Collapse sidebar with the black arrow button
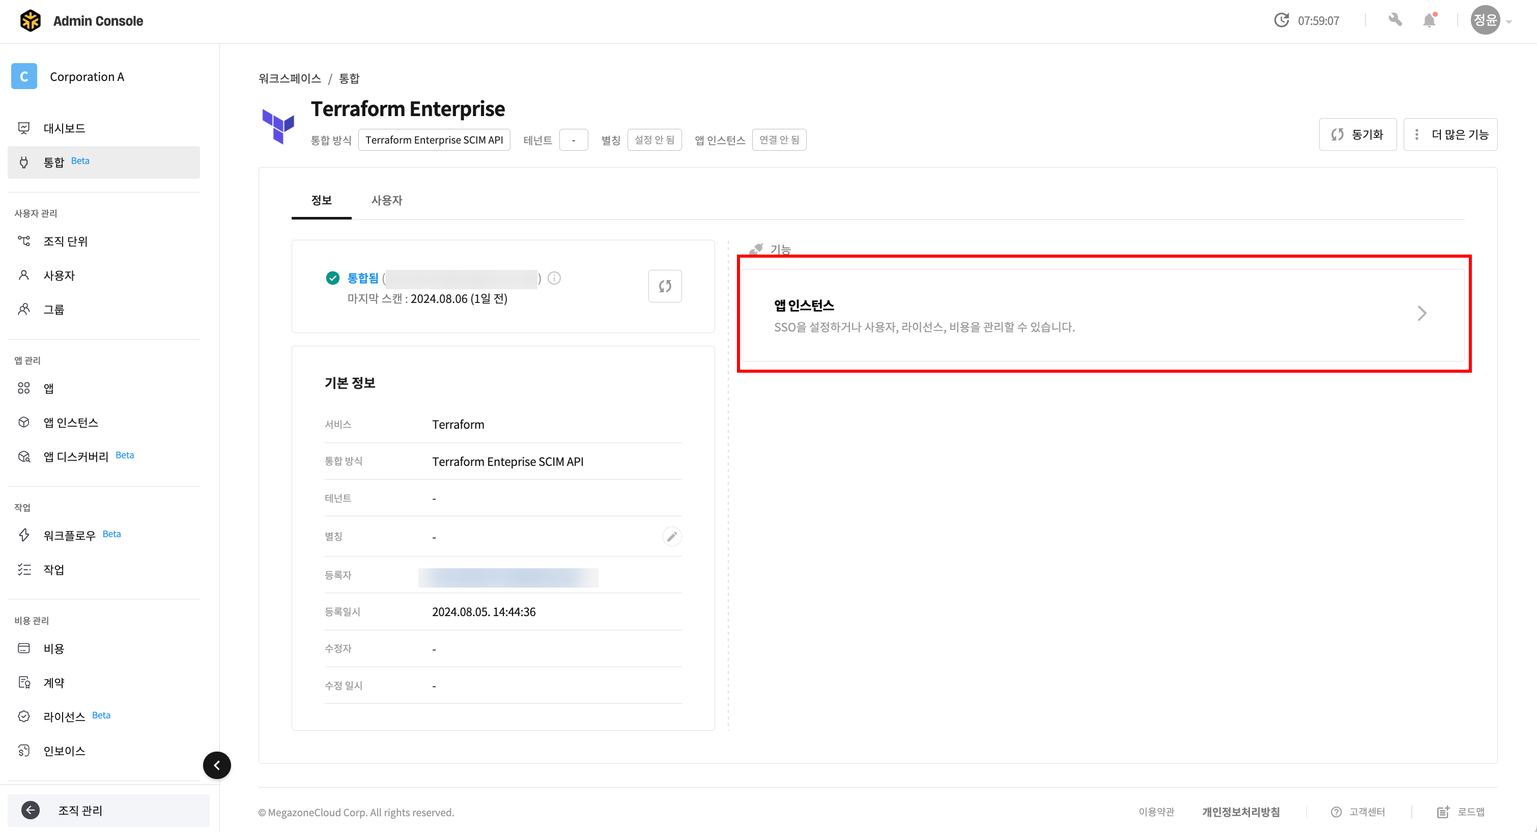Screen dimensions: 1537x832 pos(217,765)
